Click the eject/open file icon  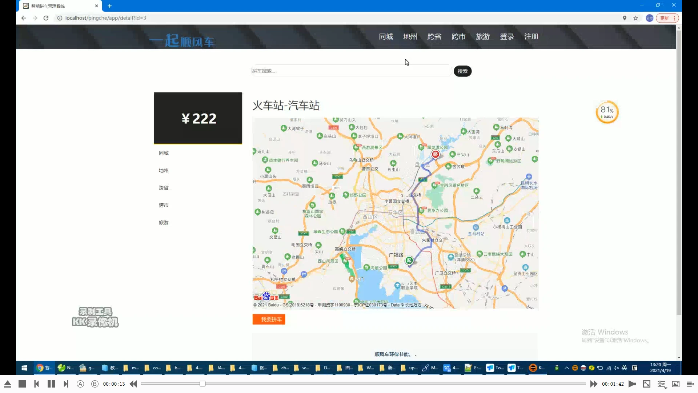8,384
